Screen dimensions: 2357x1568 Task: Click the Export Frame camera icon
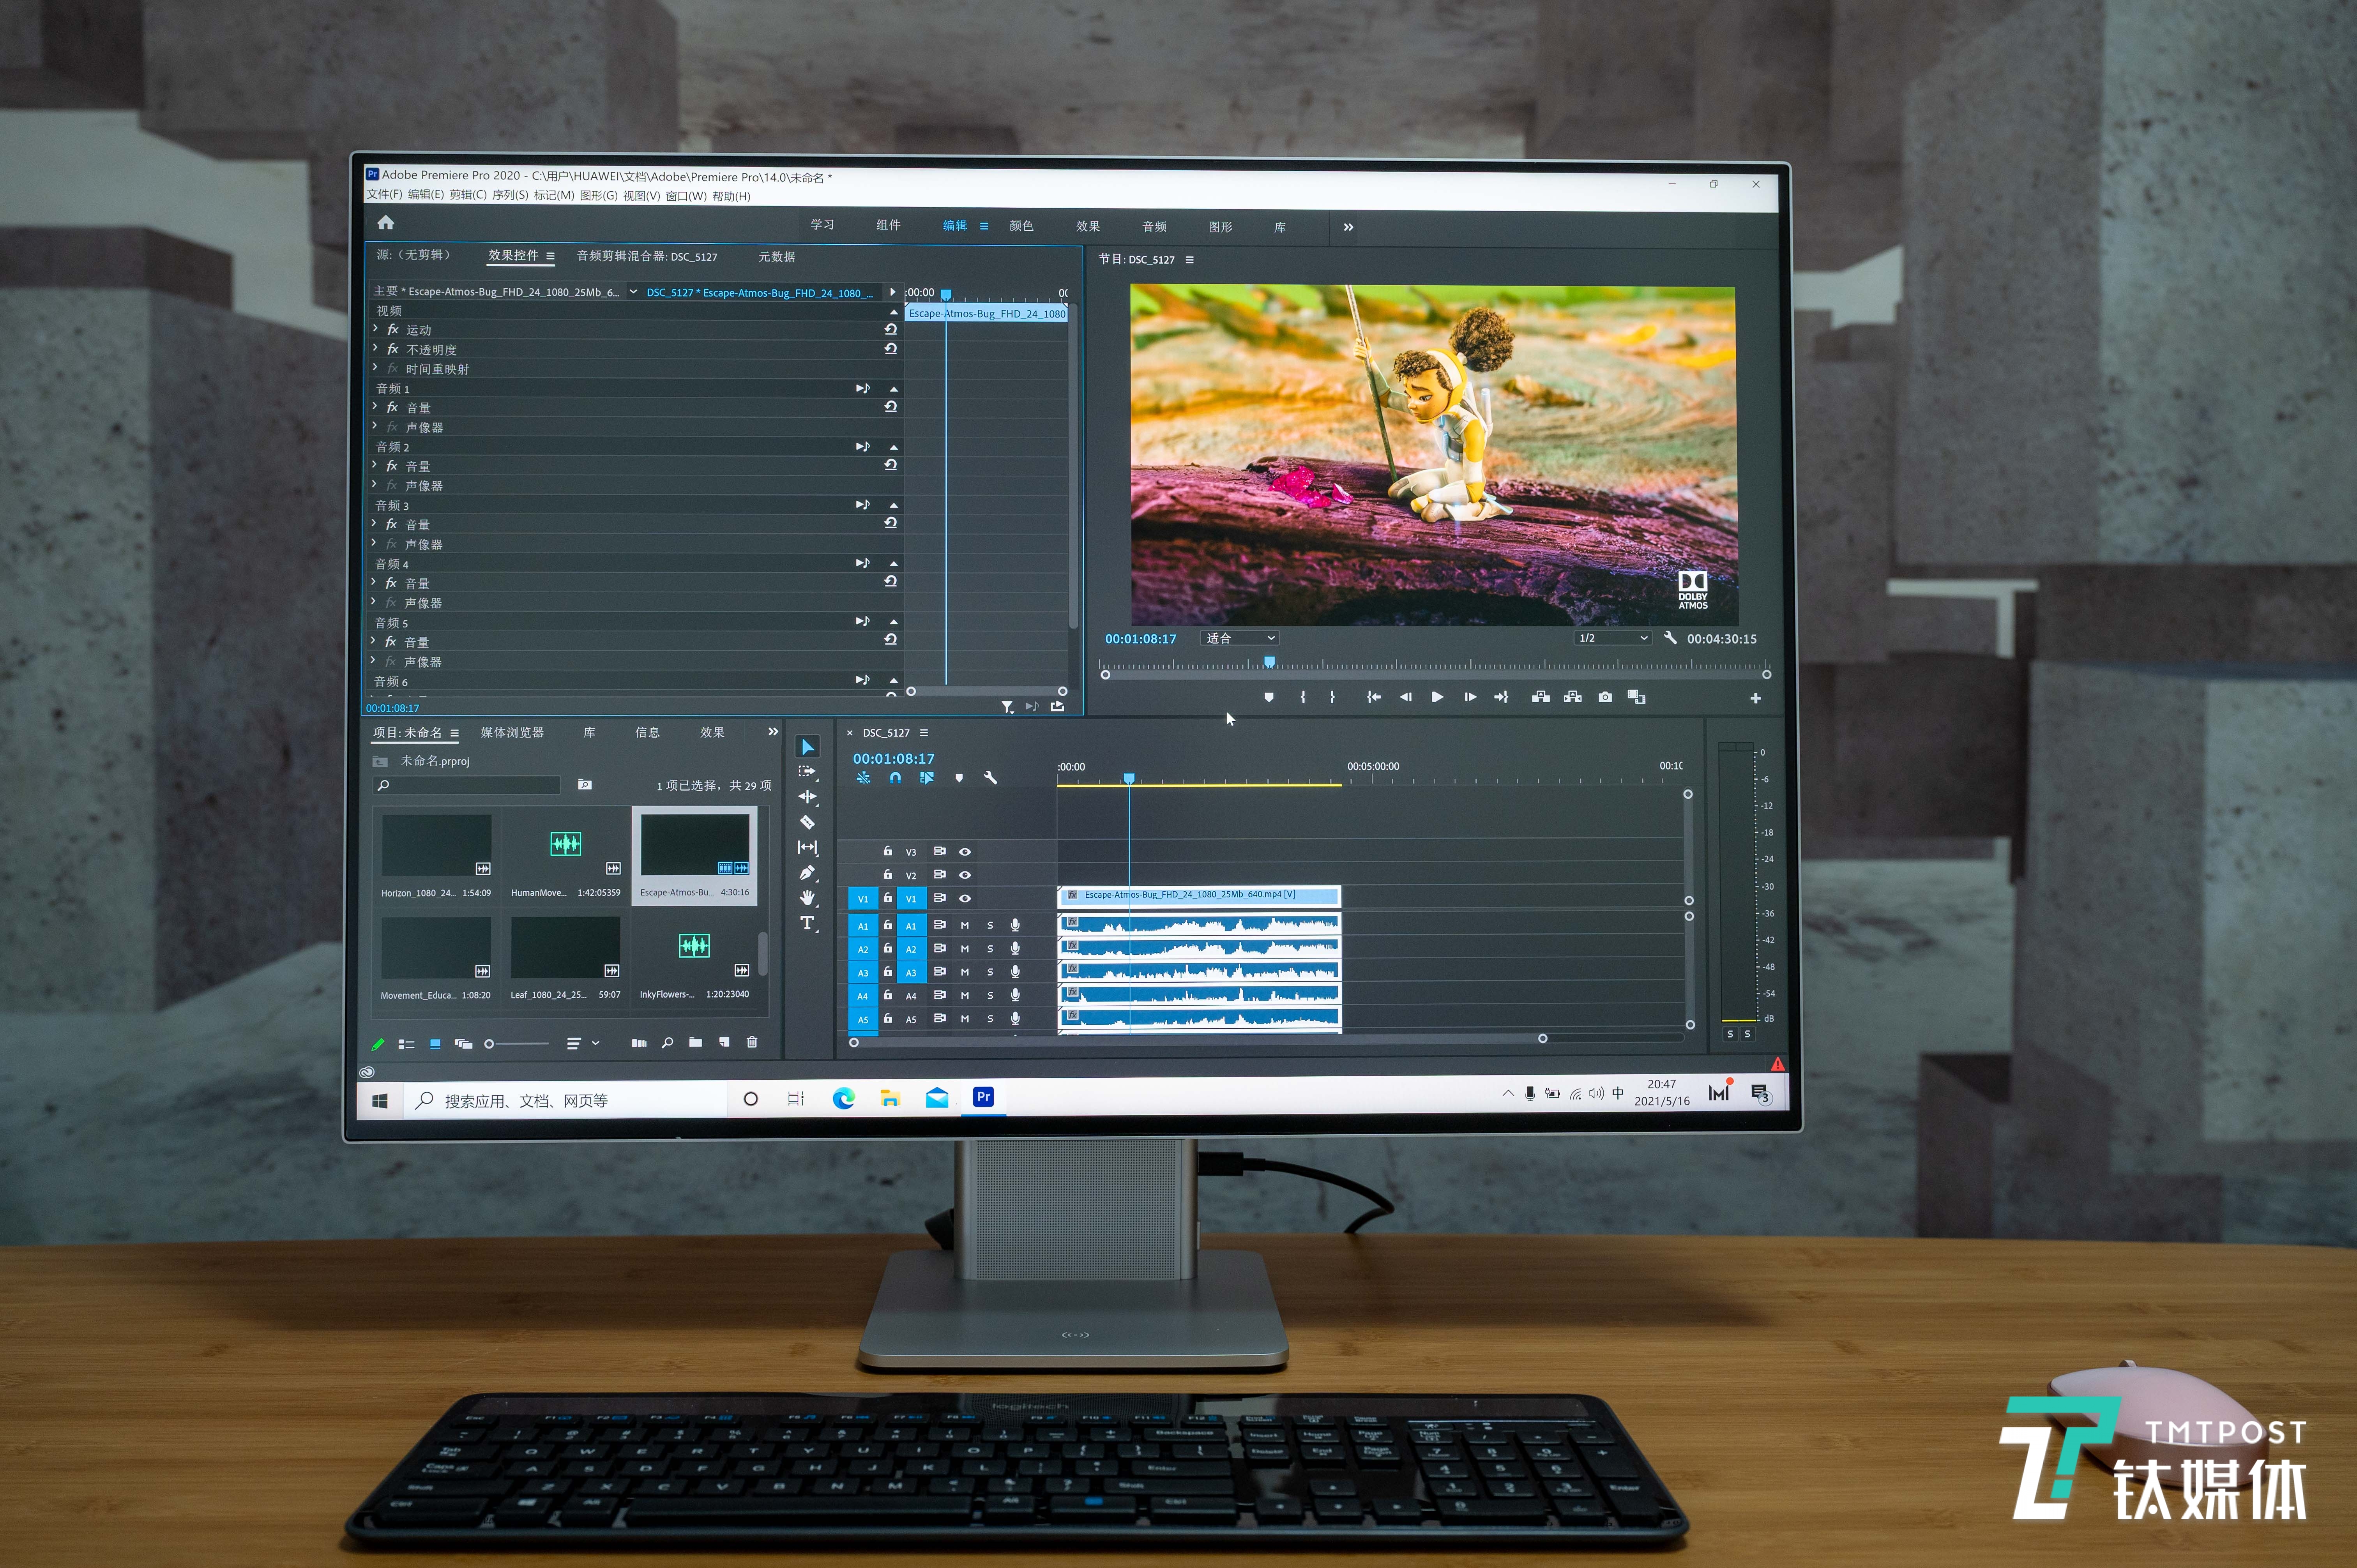[x=1605, y=697]
